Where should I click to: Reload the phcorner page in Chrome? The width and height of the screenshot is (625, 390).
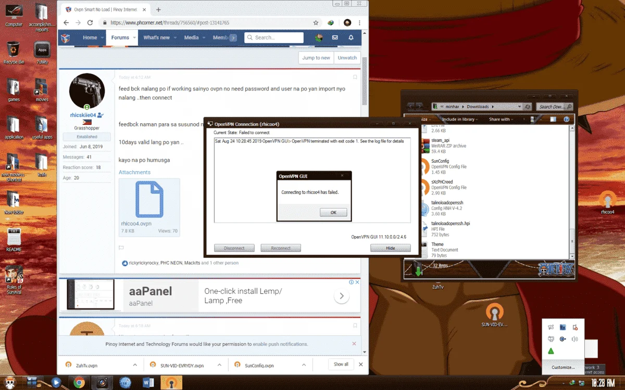(90, 23)
